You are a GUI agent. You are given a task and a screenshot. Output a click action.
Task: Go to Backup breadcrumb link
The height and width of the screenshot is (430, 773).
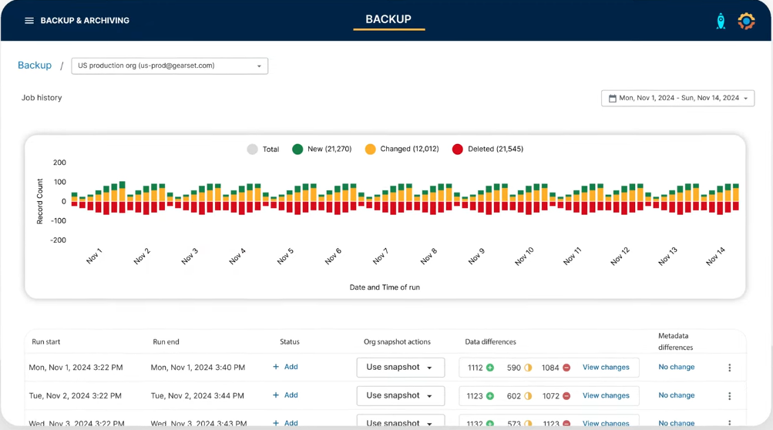click(35, 66)
